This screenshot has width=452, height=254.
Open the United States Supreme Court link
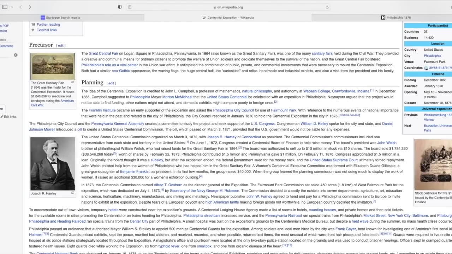[334, 160]
